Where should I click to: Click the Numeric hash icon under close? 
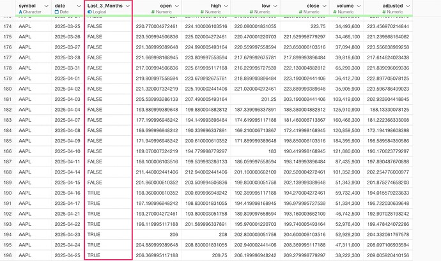pyautogui.click(x=300, y=11)
